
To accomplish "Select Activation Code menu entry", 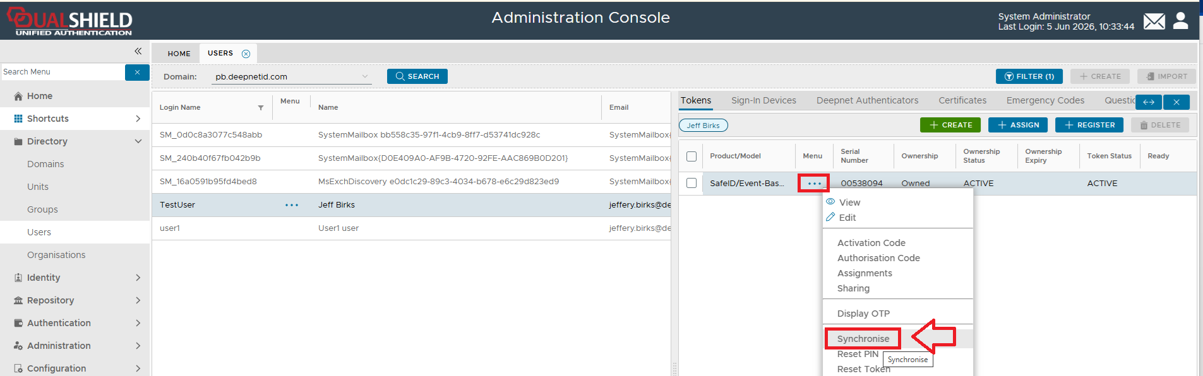I will click(871, 243).
